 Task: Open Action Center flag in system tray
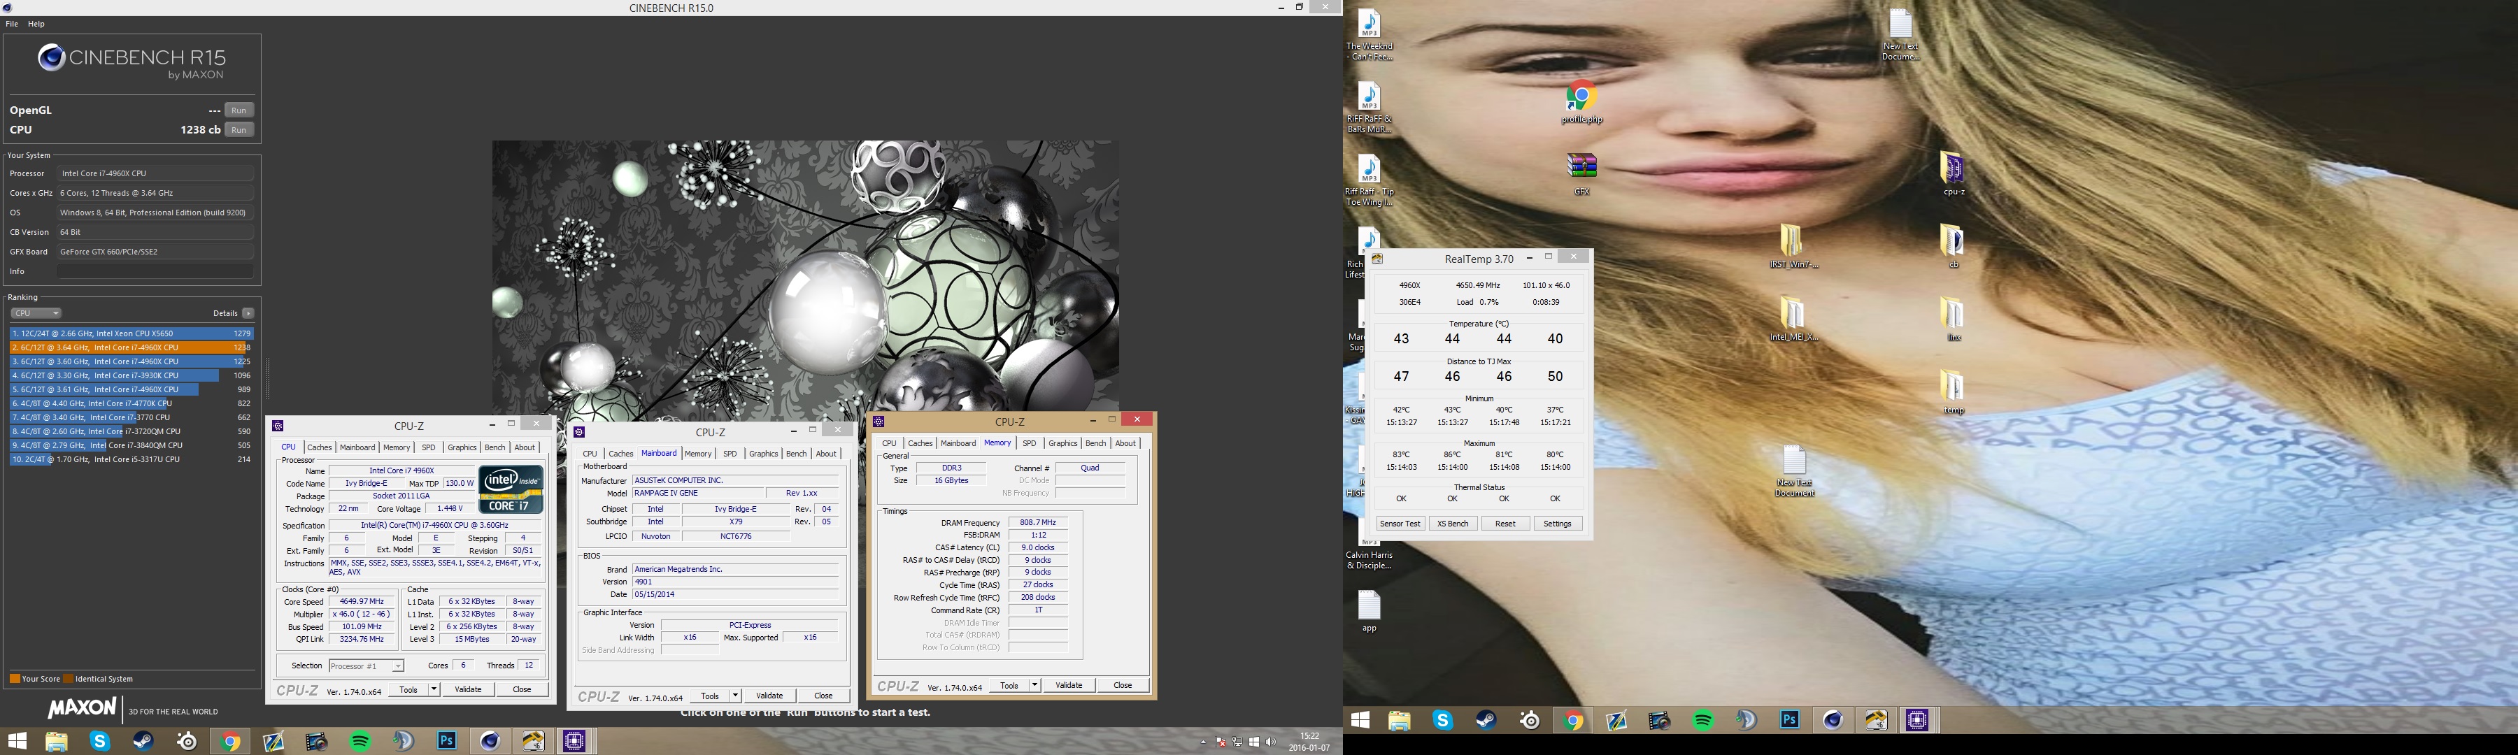[1221, 742]
